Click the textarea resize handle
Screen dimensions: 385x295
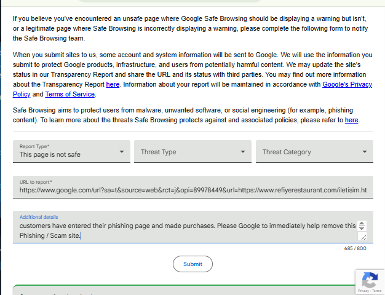(362, 237)
